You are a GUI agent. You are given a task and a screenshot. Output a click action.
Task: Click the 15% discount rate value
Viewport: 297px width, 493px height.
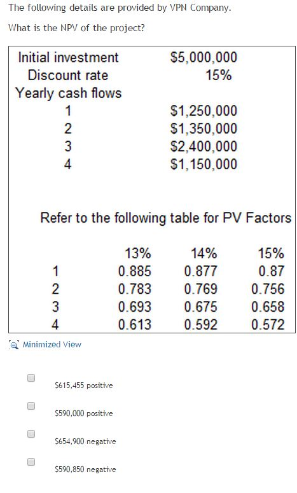coord(219,76)
